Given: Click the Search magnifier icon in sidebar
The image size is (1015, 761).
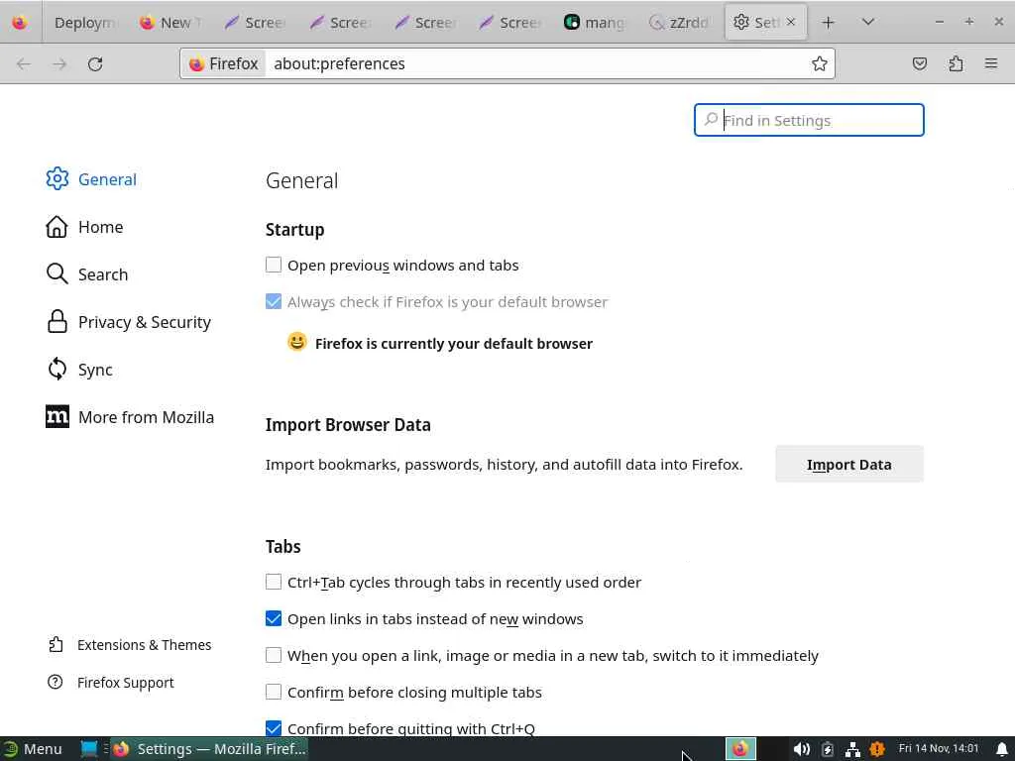Looking at the screenshot, I should pos(56,273).
